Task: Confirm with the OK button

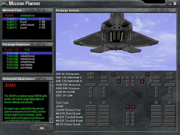Action: 42,128
